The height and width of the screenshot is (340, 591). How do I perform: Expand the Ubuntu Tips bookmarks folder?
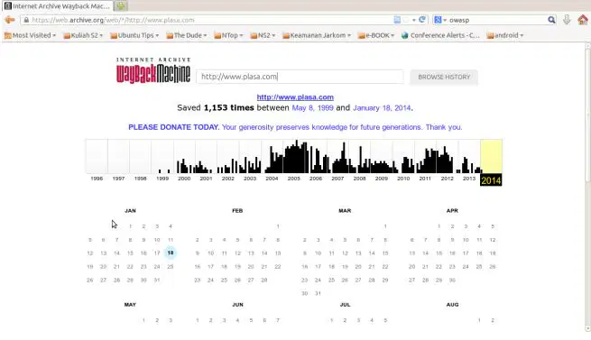click(x=134, y=35)
